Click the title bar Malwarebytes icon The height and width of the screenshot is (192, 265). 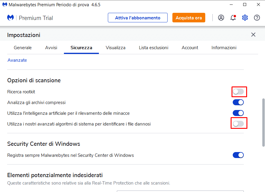coord(5,4)
